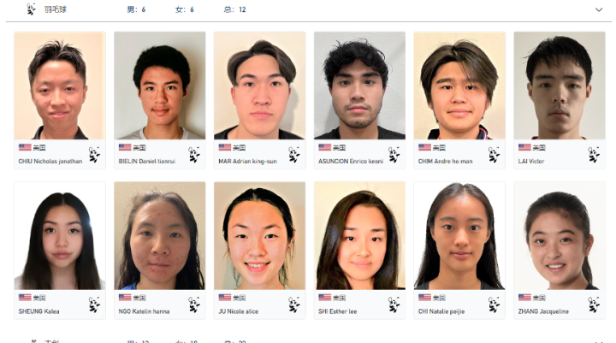Click badminton icon on BIELIN Daniel tianrui card
616x343 pixels.
pyautogui.click(x=194, y=155)
